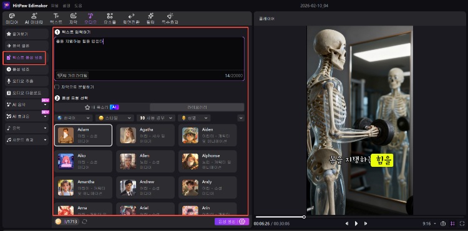Click the 음성 생성 generate voice button

(x=227, y=222)
